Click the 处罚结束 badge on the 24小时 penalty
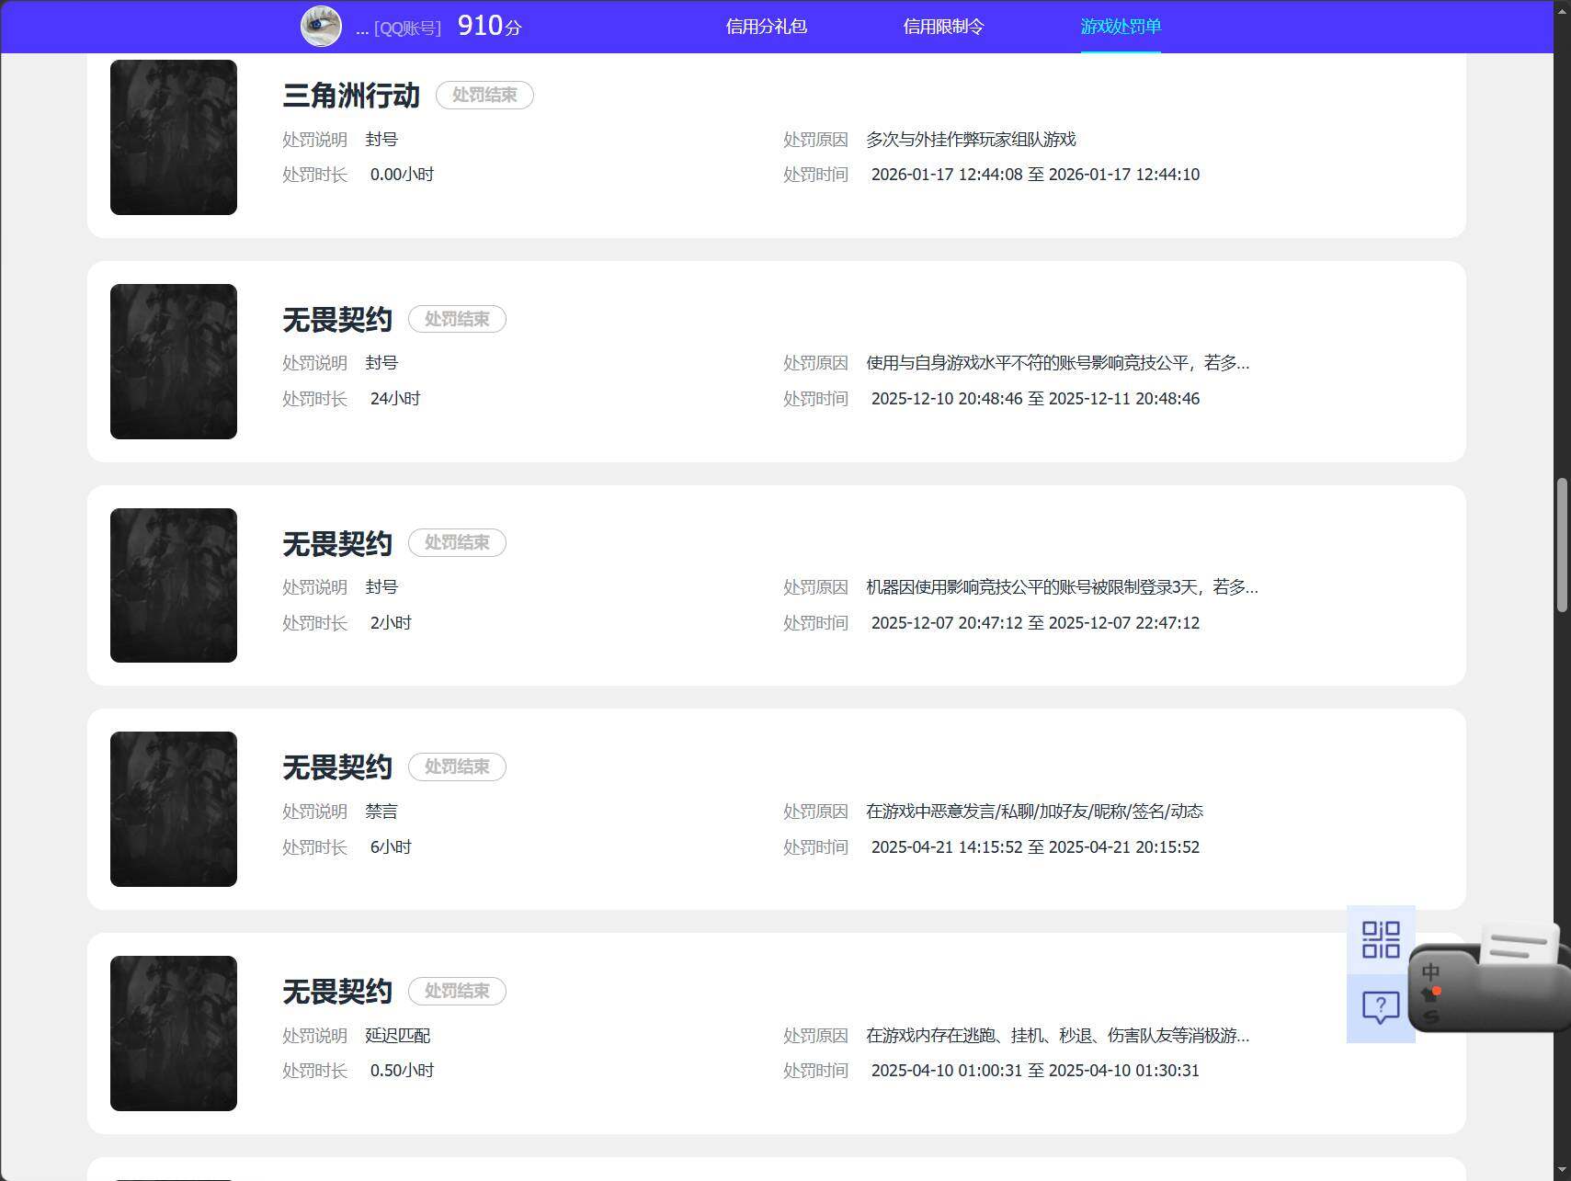The image size is (1571, 1181). 457,319
